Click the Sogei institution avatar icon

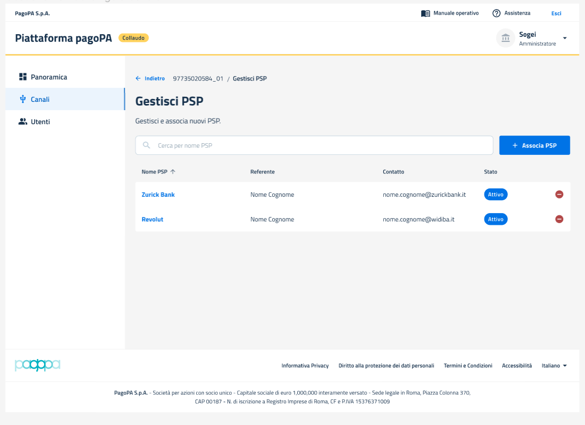point(506,38)
